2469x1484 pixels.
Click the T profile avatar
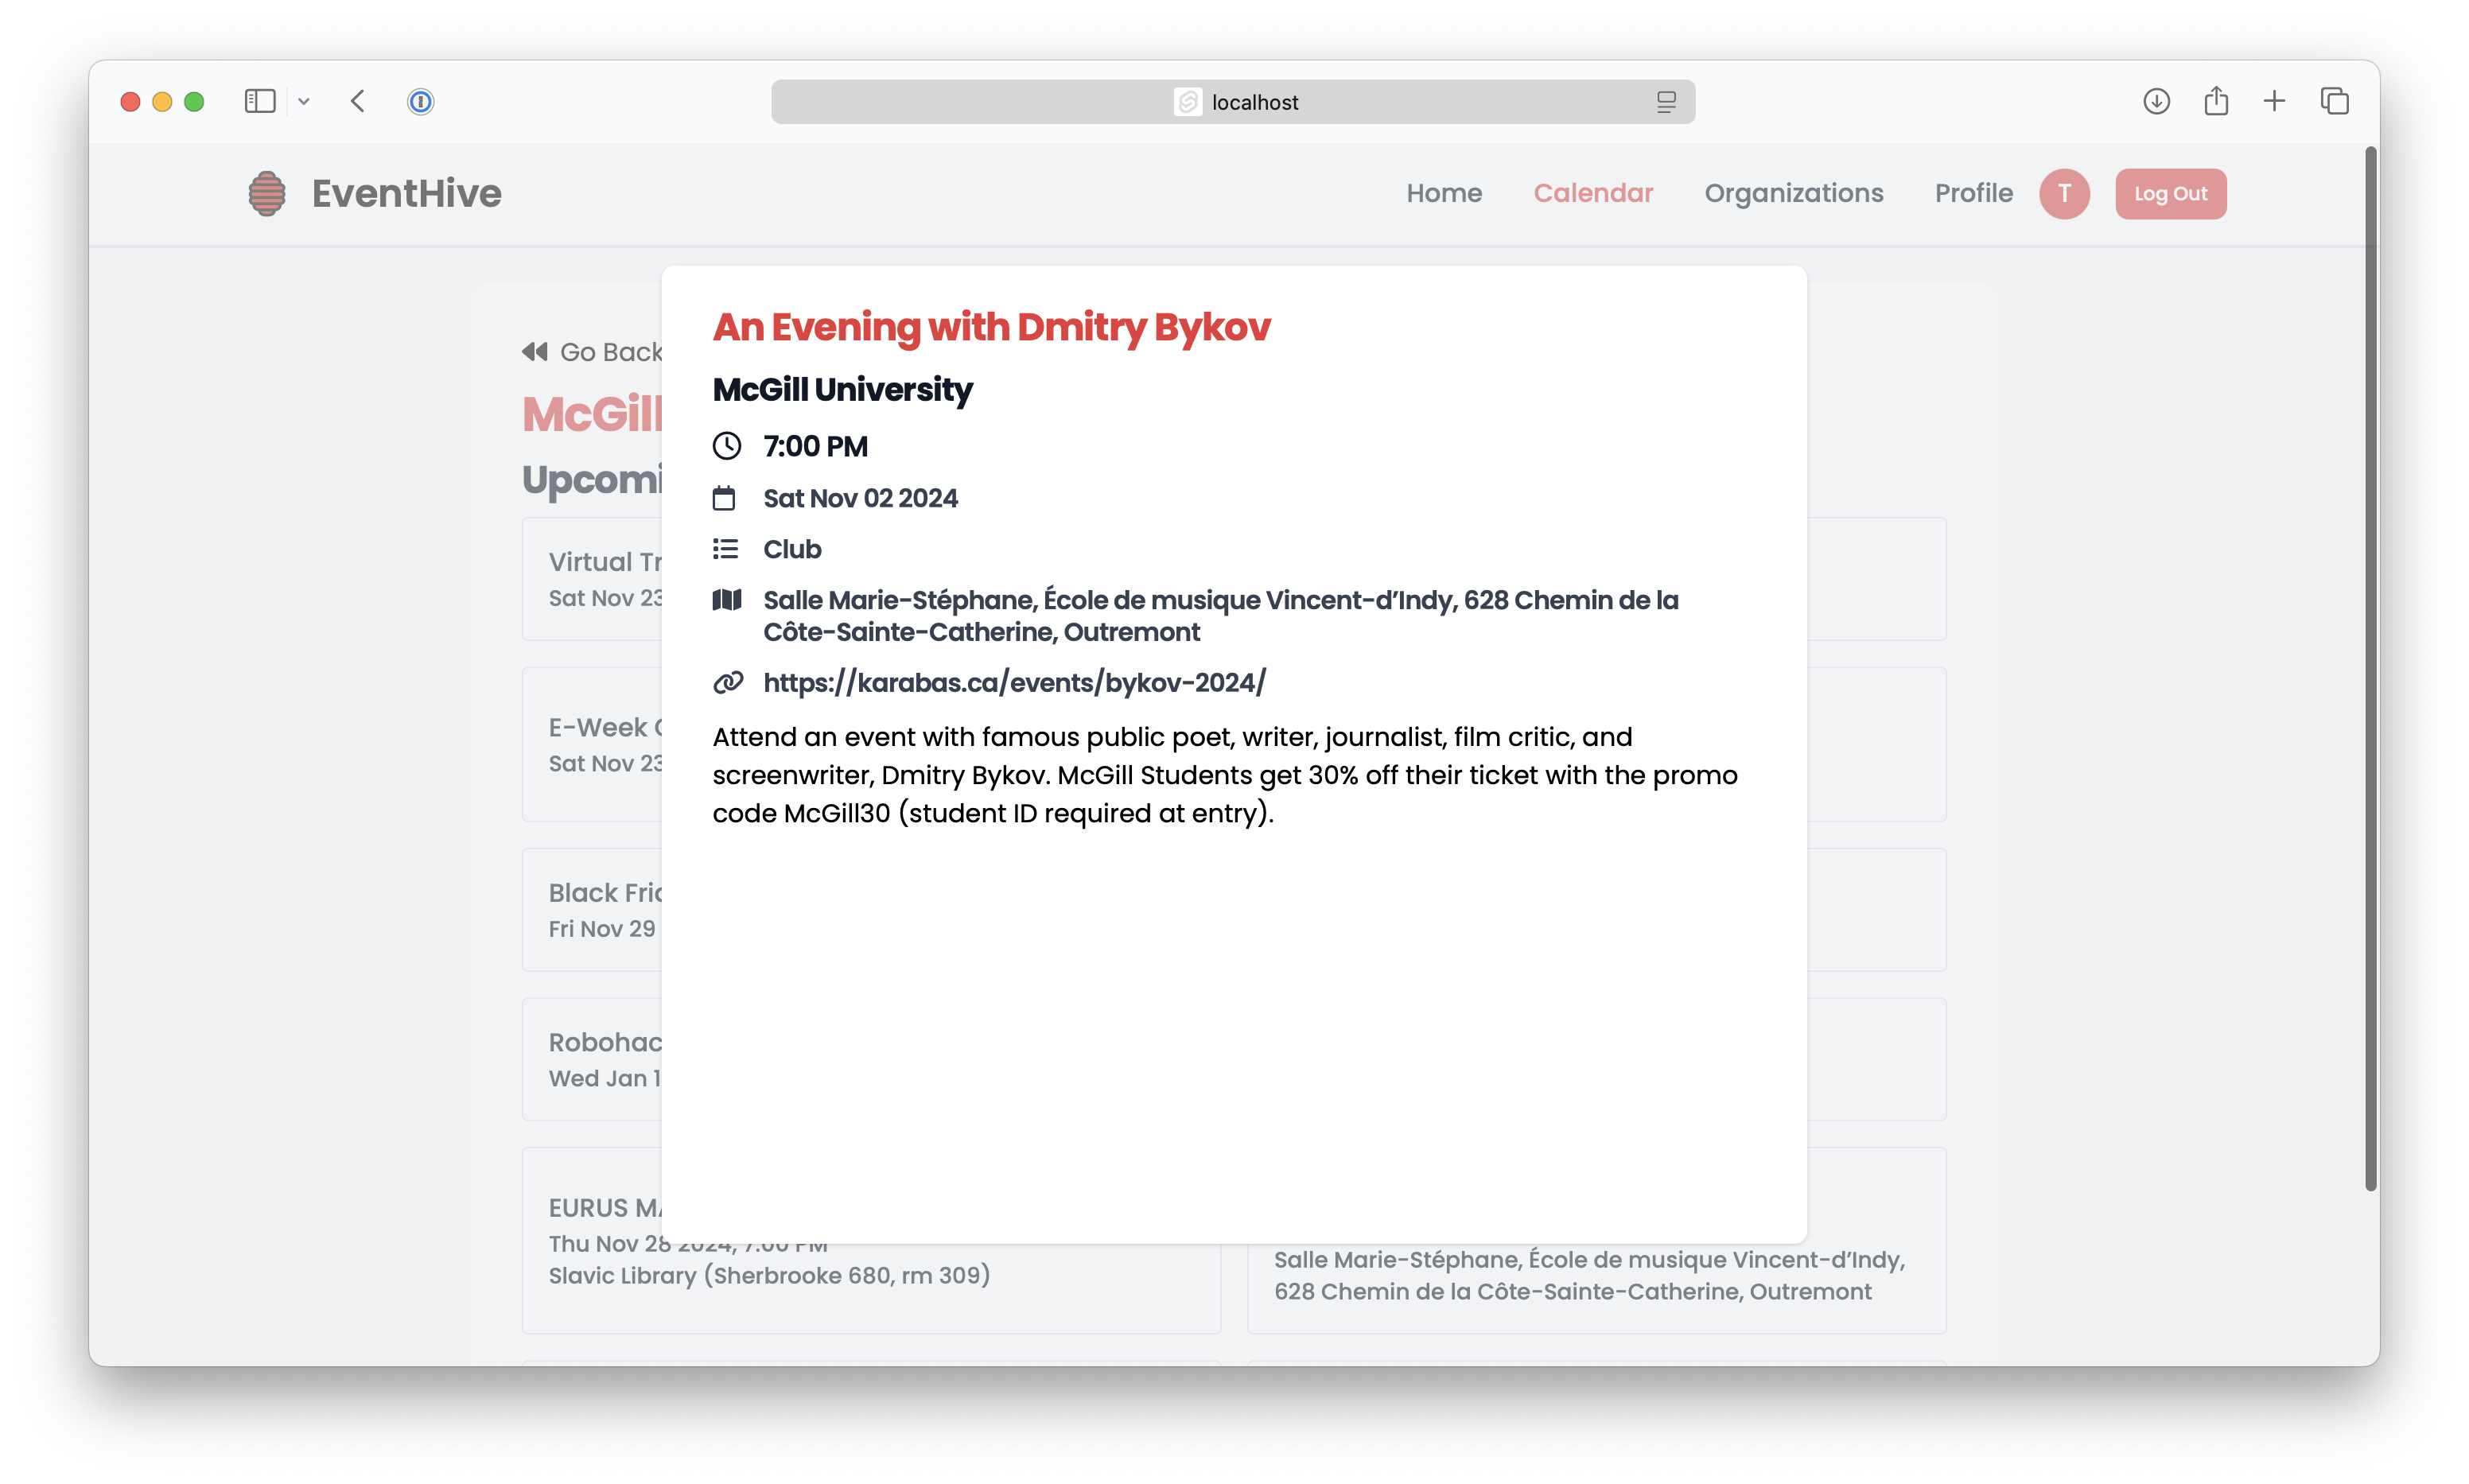tap(2064, 193)
